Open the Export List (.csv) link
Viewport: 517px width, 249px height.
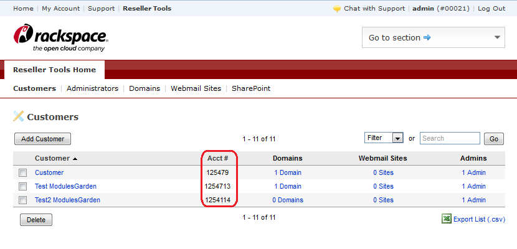(x=479, y=219)
